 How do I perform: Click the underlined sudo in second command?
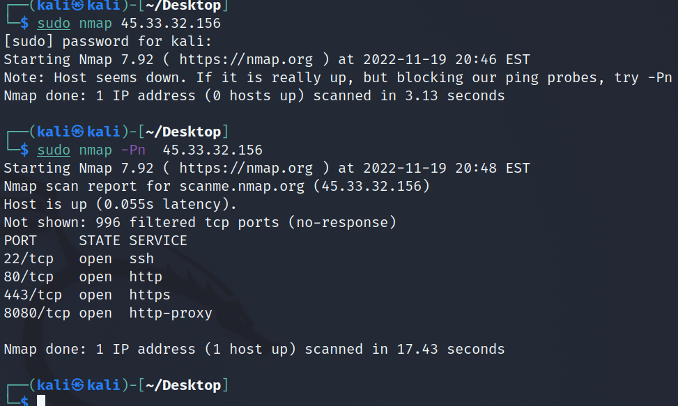coord(54,150)
